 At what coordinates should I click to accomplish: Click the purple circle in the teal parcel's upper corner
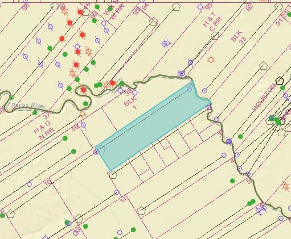pyautogui.click(x=189, y=89)
